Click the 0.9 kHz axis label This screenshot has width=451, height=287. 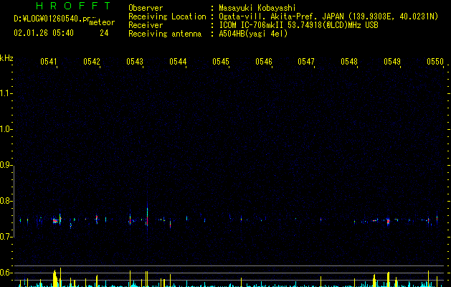pos(6,165)
